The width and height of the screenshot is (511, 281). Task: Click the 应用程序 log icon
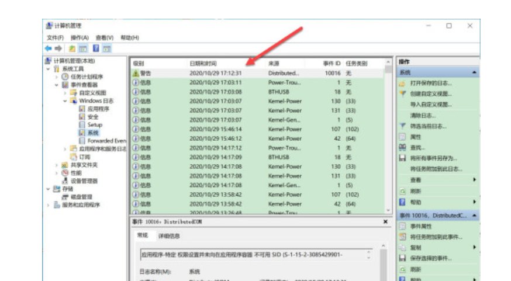coord(82,109)
